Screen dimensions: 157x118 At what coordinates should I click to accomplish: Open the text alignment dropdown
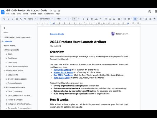120,19
